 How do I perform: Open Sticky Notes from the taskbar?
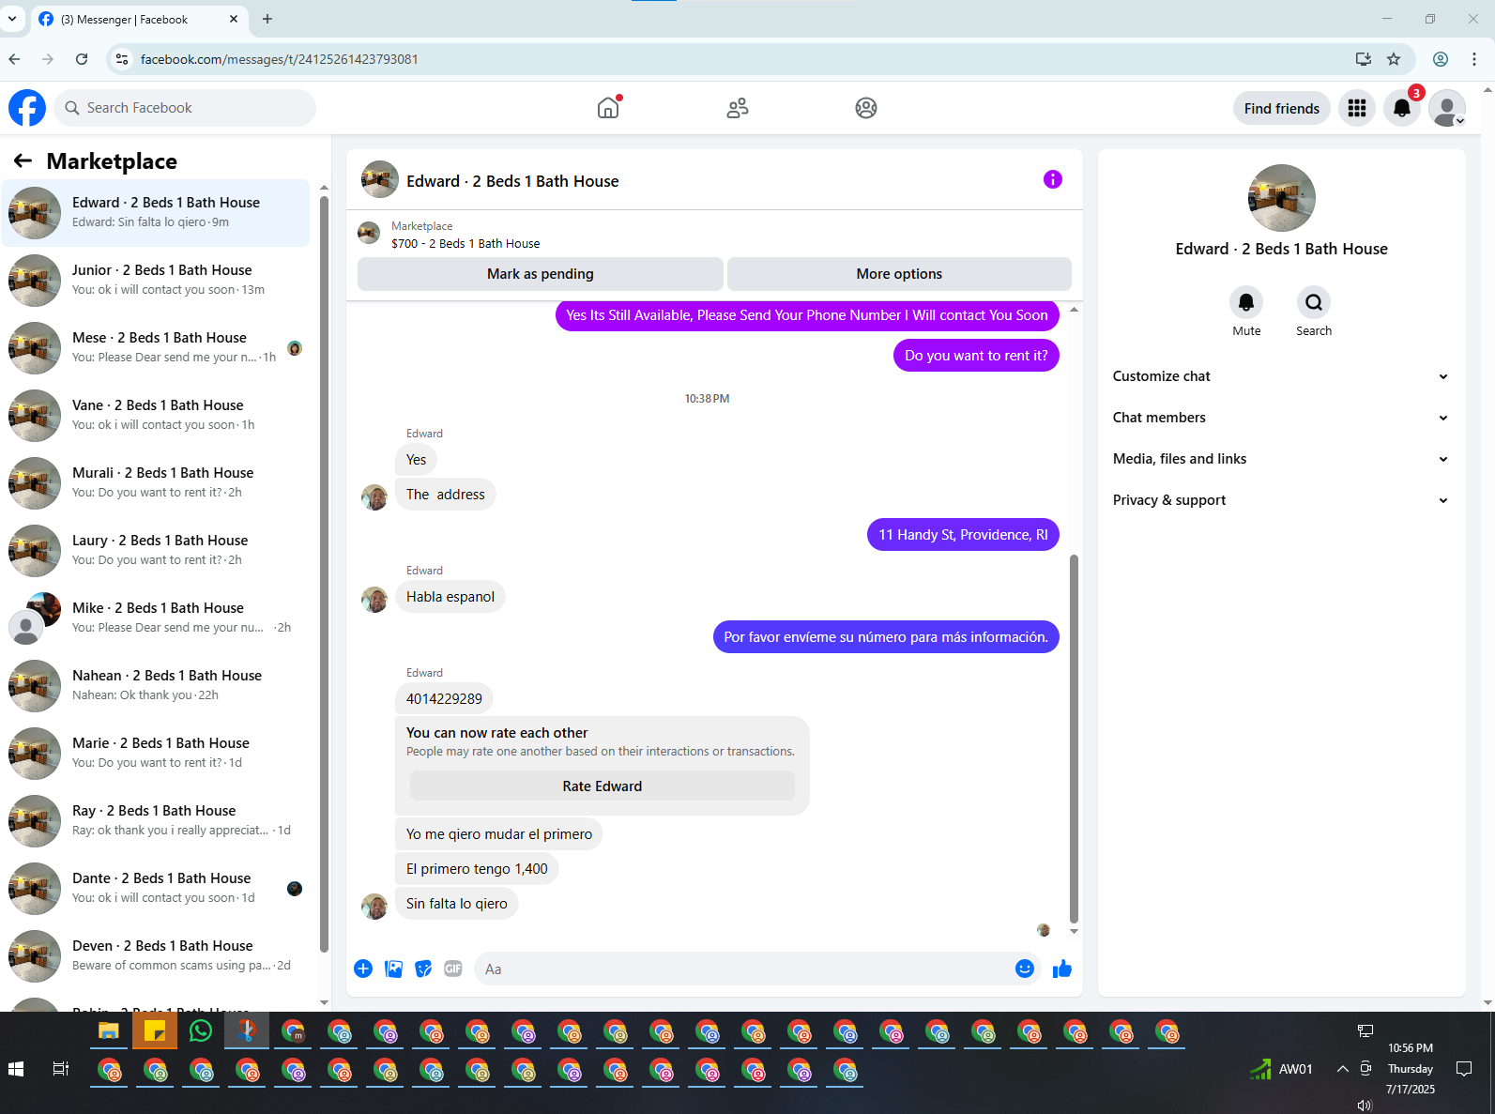(155, 1030)
